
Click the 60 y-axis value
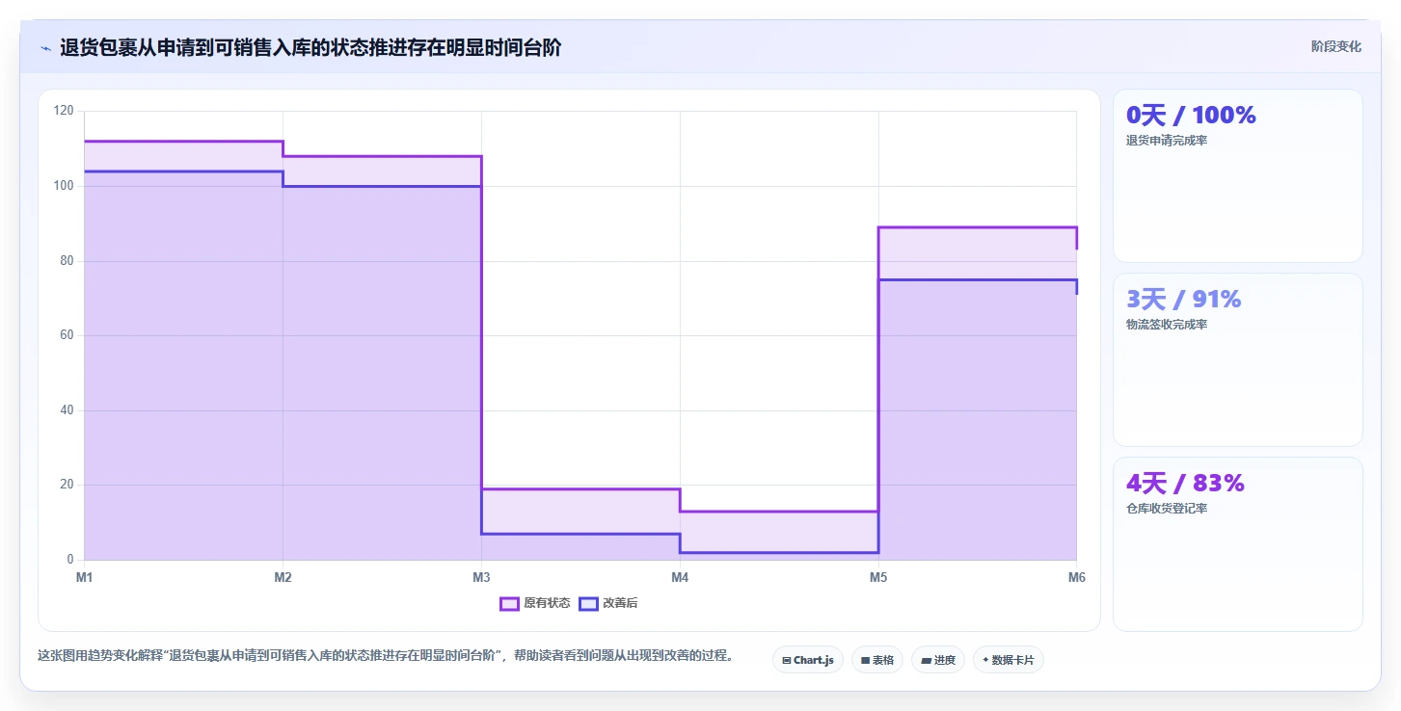(67, 335)
